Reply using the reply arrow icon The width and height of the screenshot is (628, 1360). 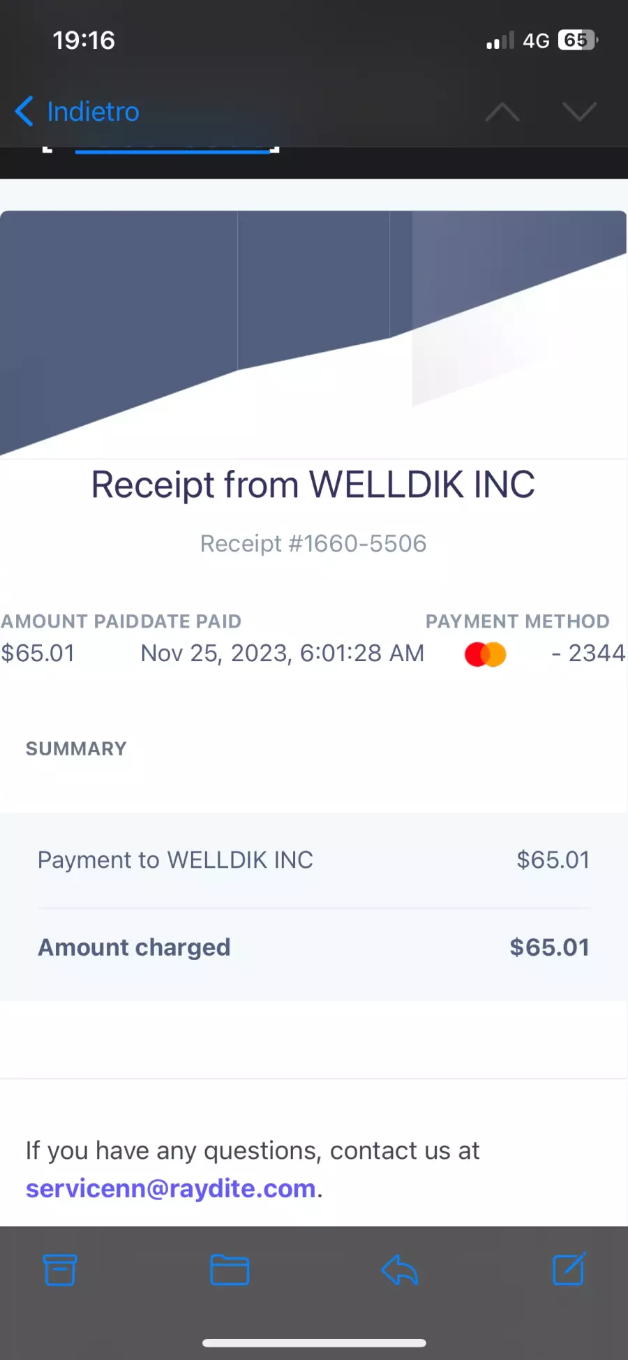[x=399, y=1269]
